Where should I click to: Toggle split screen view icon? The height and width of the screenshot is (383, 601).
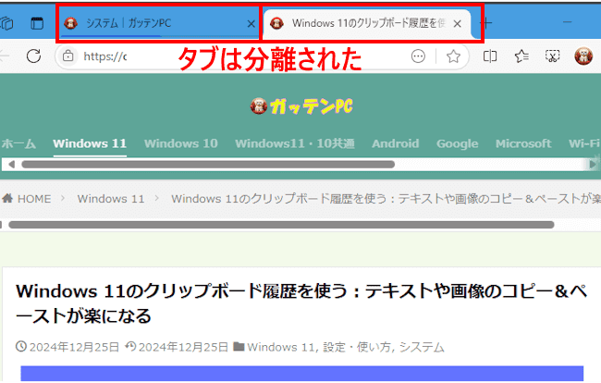(x=490, y=56)
